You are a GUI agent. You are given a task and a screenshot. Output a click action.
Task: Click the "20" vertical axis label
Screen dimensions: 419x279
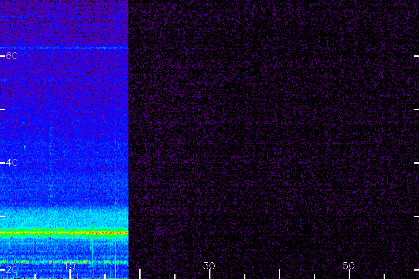click(x=12, y=269)
